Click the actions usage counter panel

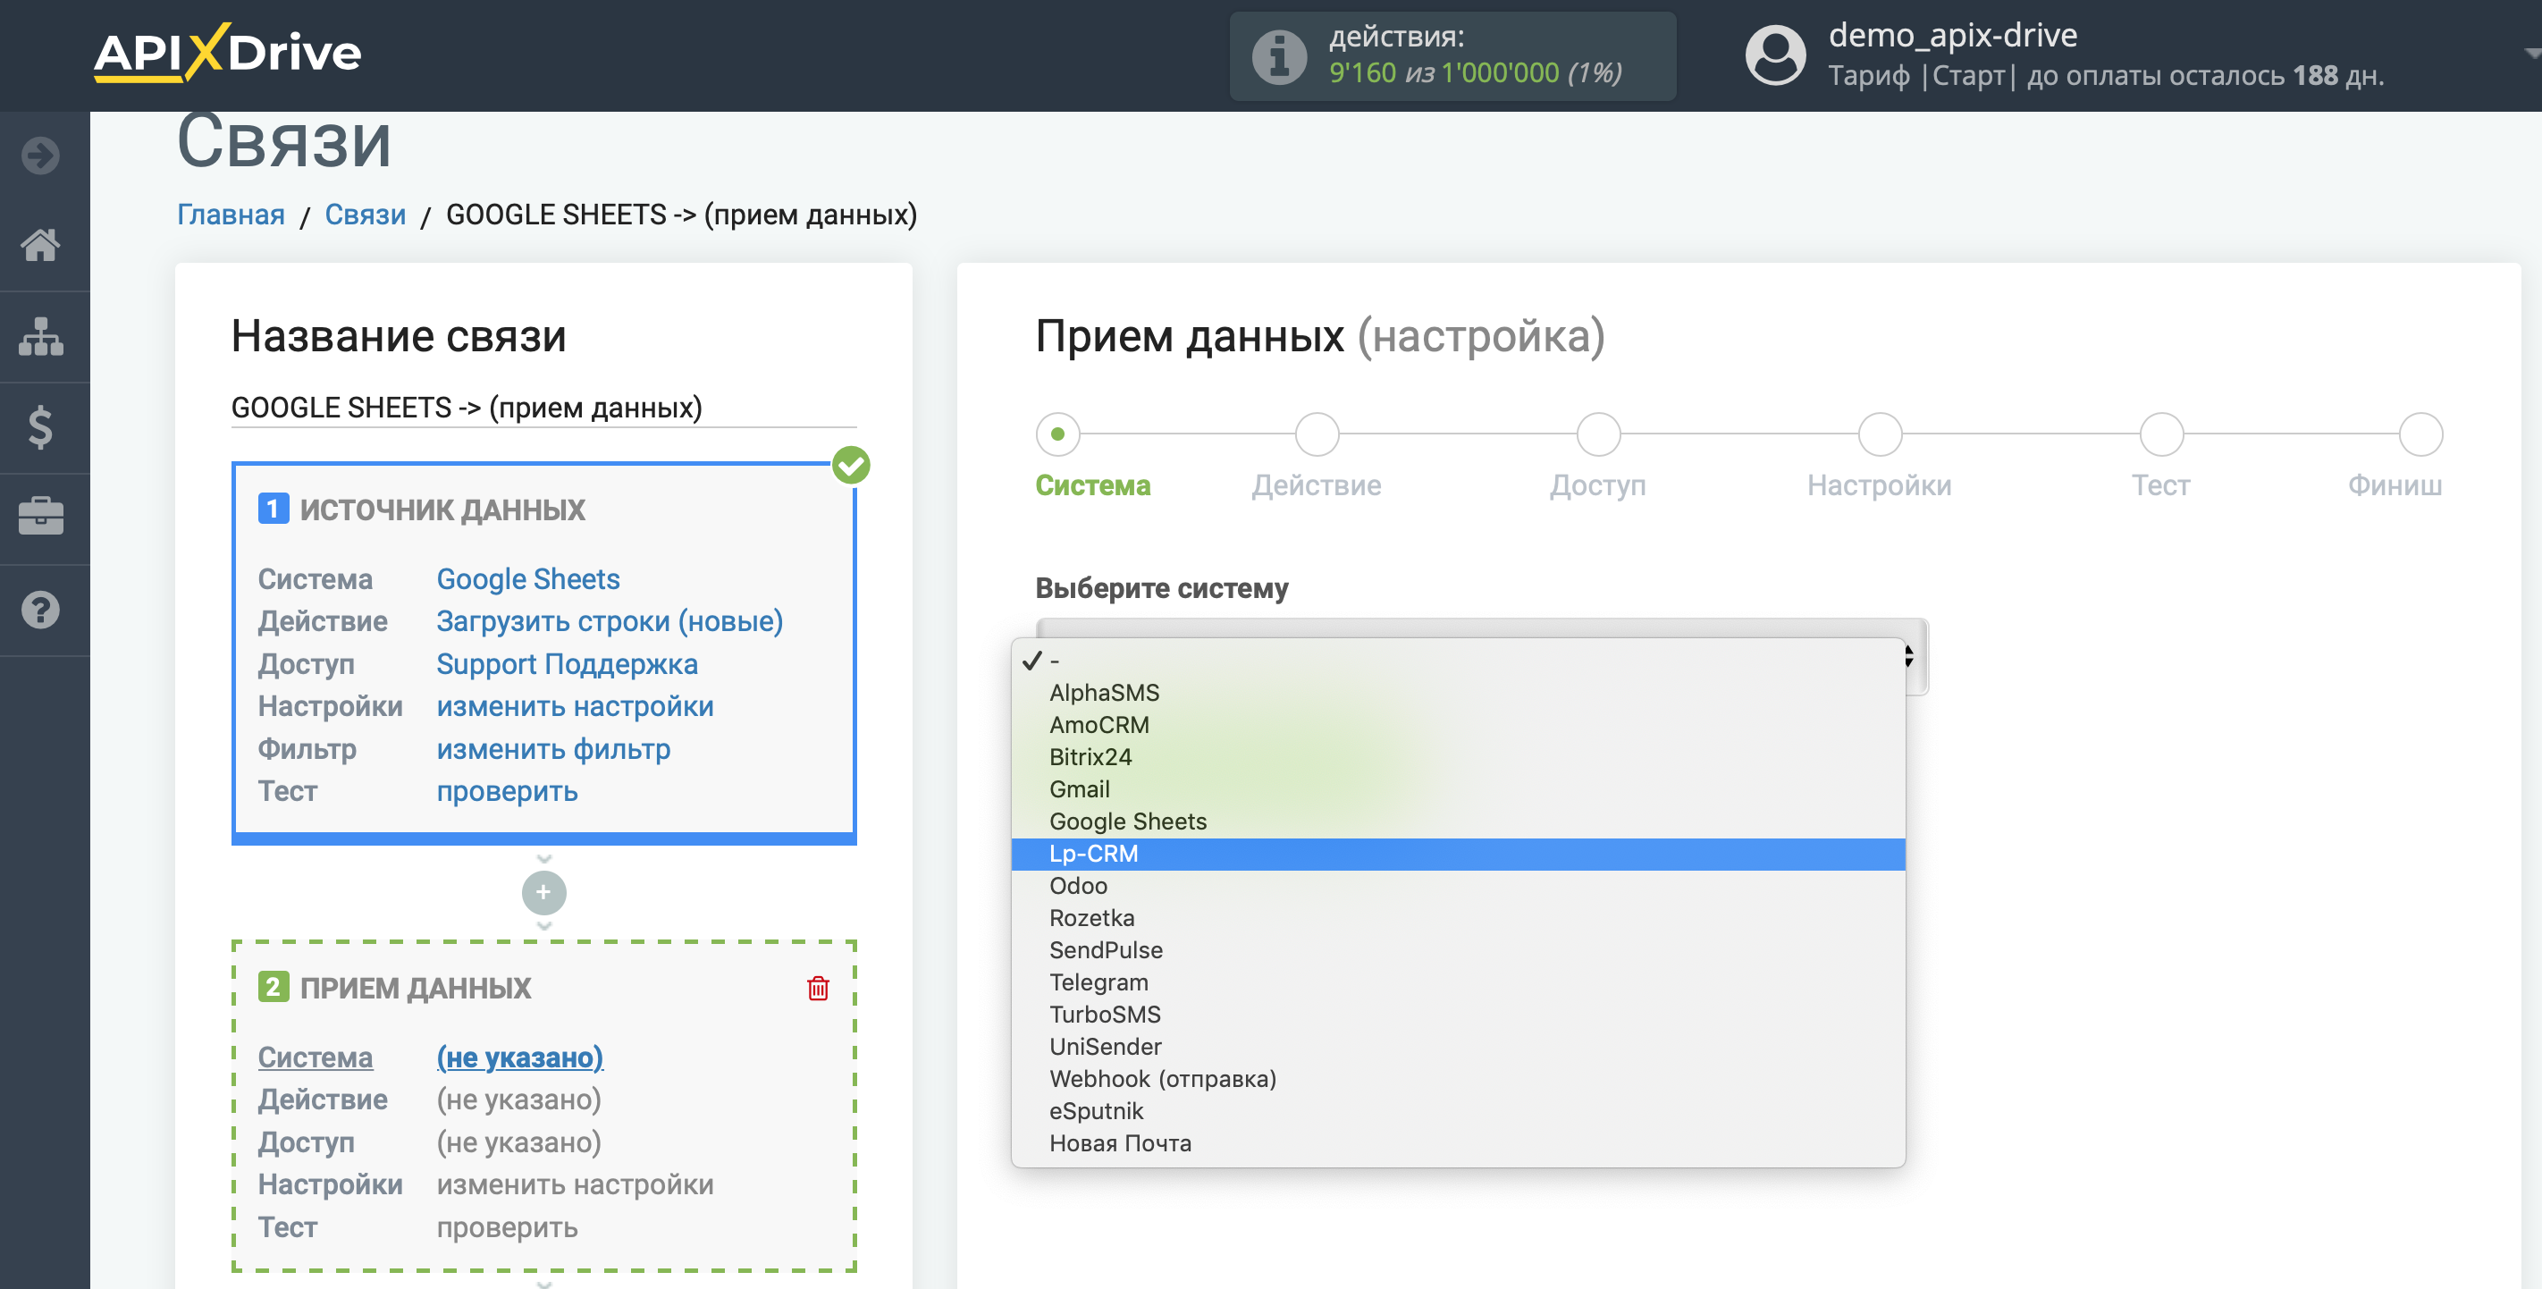(1452, 55)
